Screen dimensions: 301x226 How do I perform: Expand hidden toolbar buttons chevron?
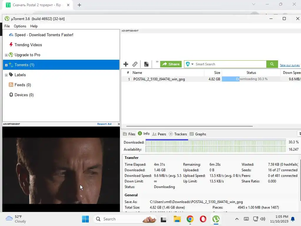[157, 62]
